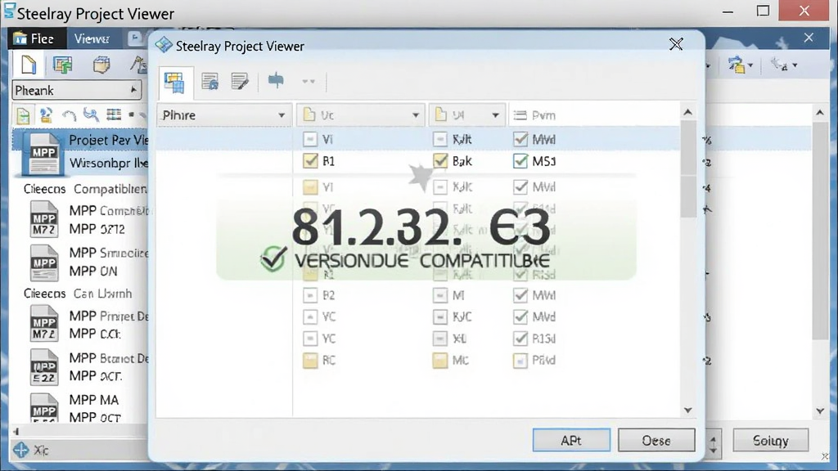This screenshot has height=471, width=838.
Task: Open the Plhire dropdown in dialog
Action: (224, 115)
